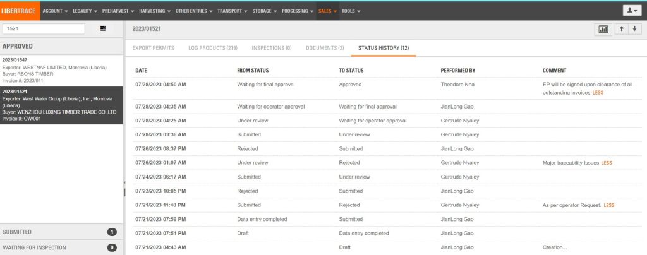Go to next record with down arrow
647x255 pixels.
click(x=634, y=29)
